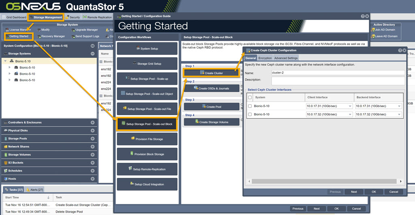This screenshot has height=215, width=415.
Task: Open the Storage Grid Setup workflow
Action: 147,63
